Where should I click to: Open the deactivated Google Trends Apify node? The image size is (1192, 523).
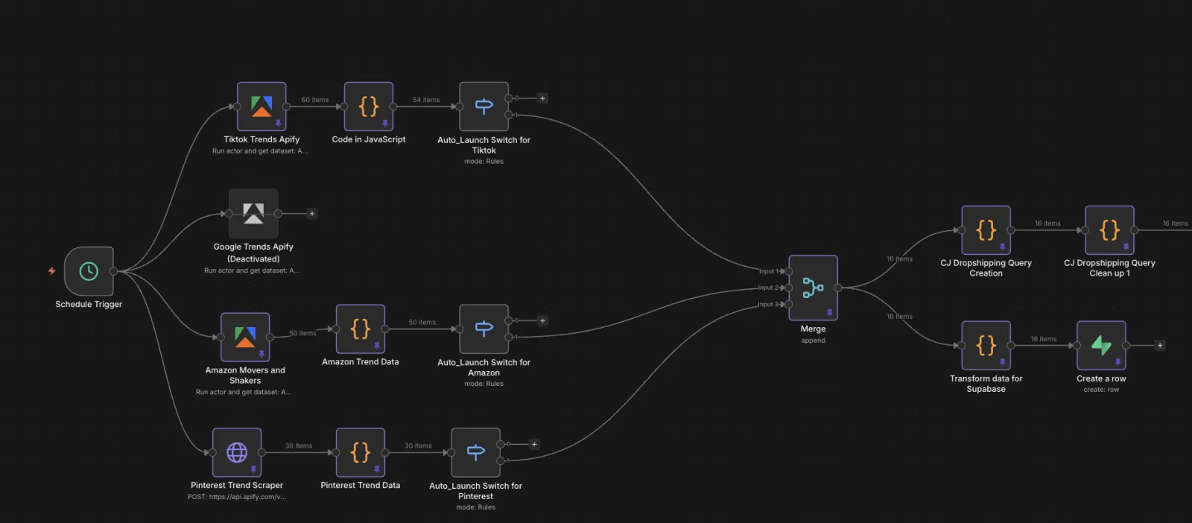tap(253, 214)
